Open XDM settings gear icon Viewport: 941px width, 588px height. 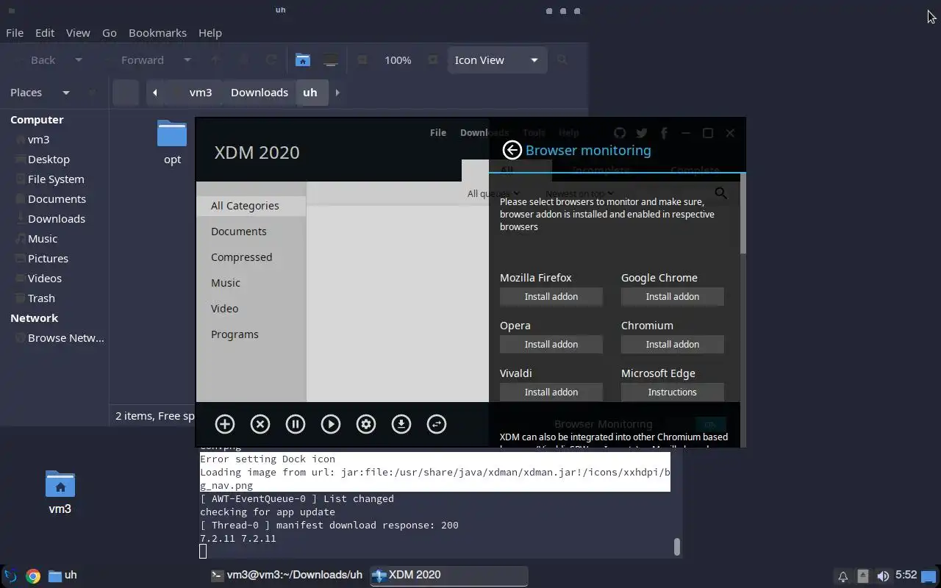tap(366, 424)
